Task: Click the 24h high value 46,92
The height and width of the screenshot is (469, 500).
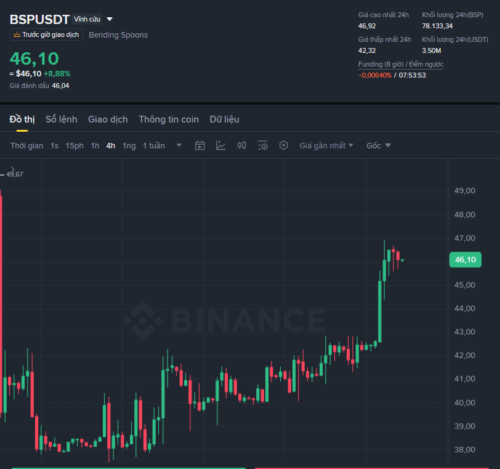Action: [367, 26]
